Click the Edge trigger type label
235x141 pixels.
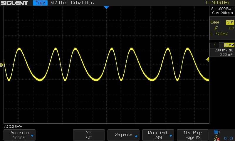point(215,22)
